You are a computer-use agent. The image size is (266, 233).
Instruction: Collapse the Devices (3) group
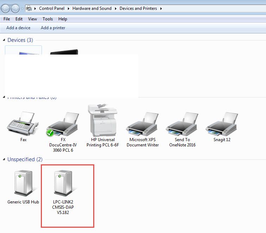tap(4, 40)
